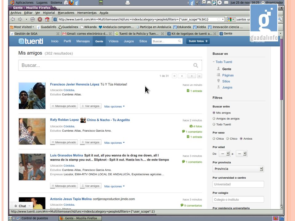
Task: Select the Chico radio button
Action: 227,139
